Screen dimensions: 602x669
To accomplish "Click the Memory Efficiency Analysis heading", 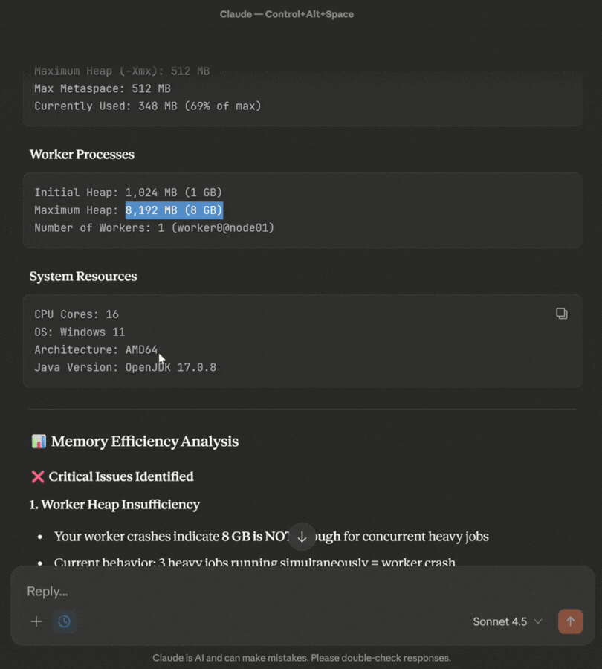I will pyautogui.click(x=145, y=442).
